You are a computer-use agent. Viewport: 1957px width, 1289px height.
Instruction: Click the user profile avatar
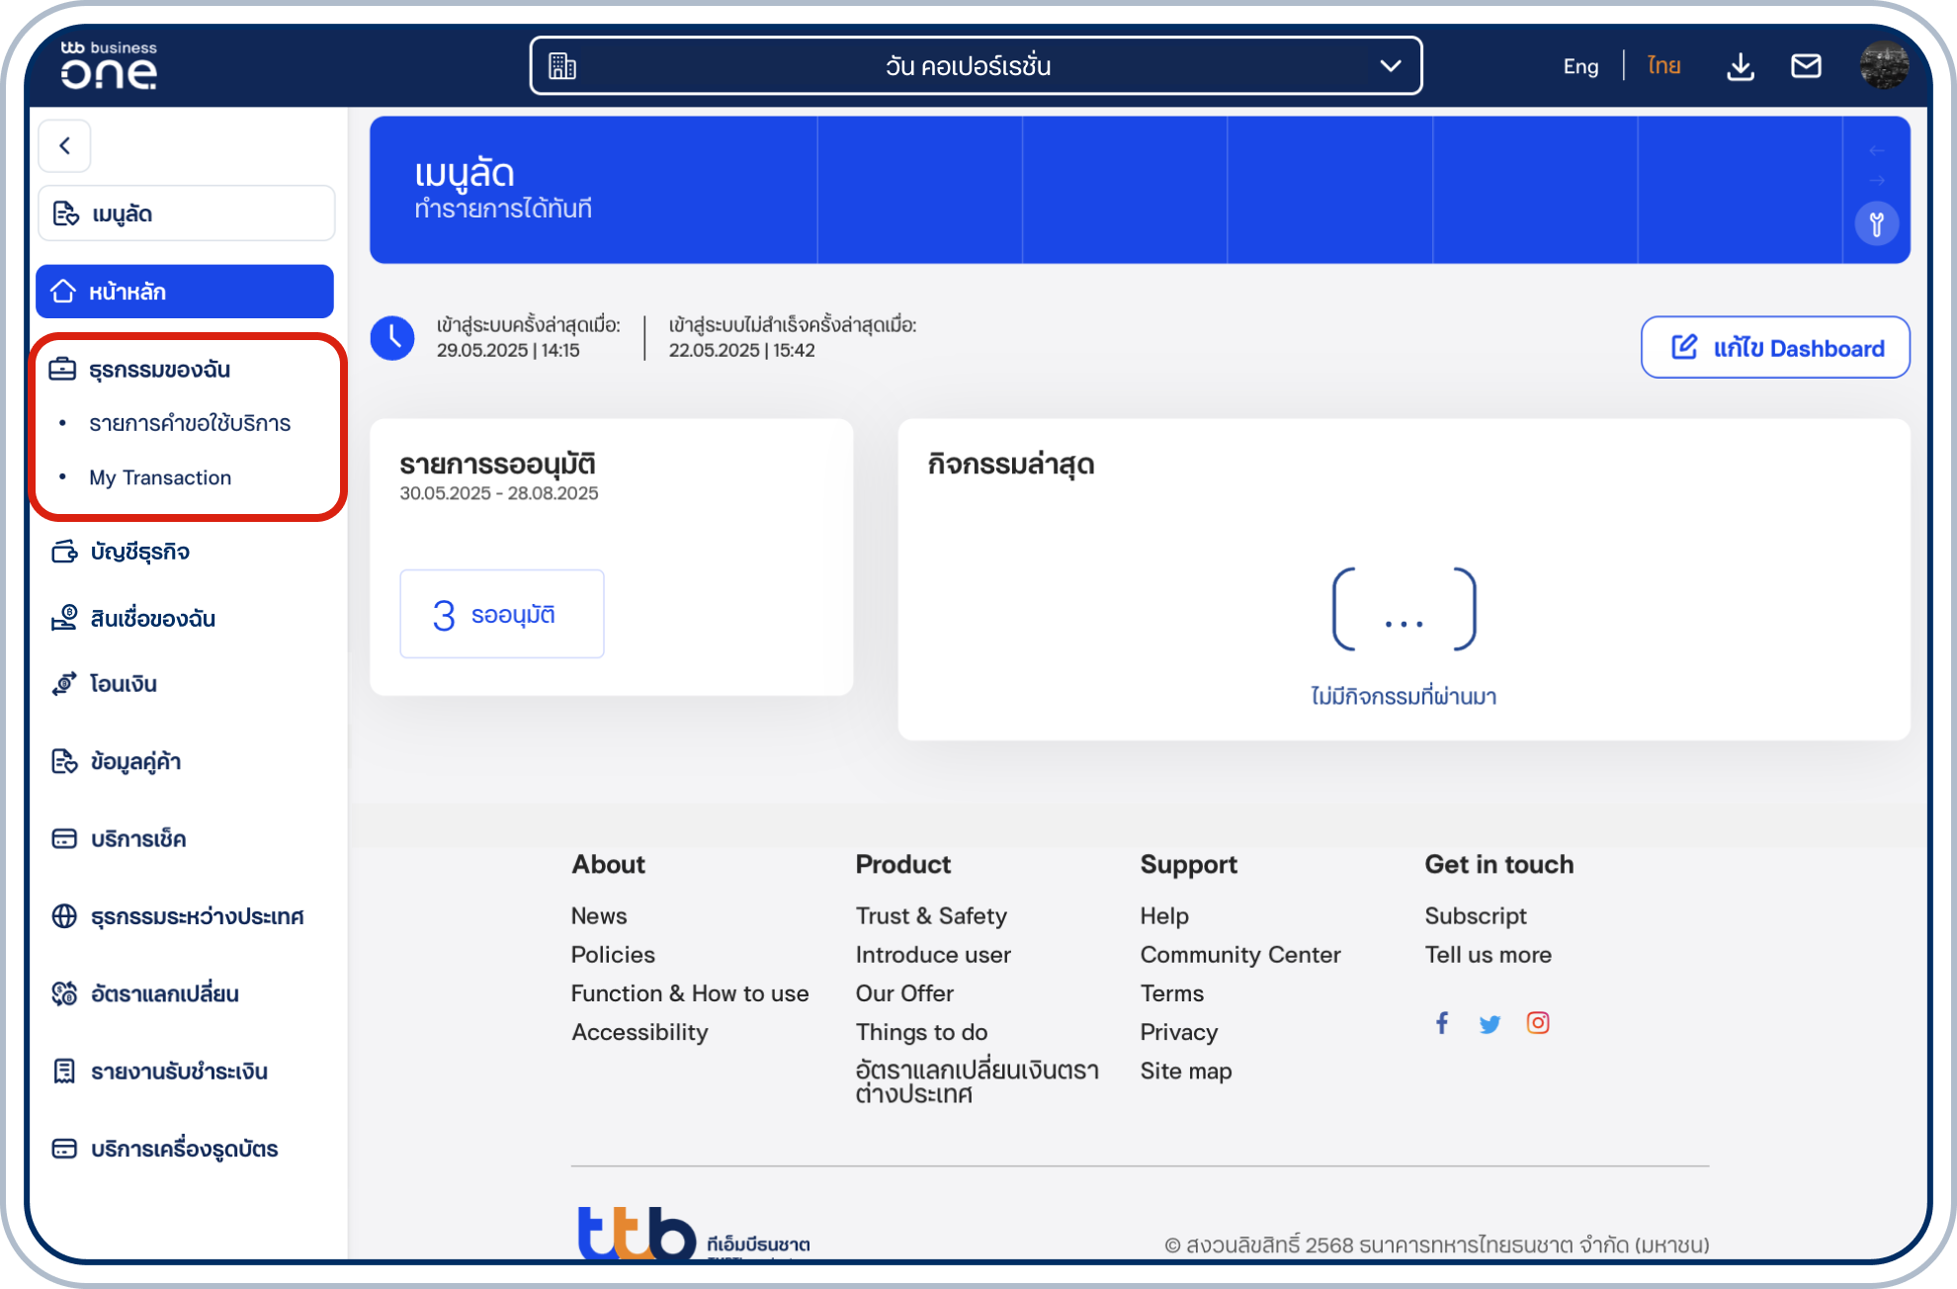[x=1883, y=65]
